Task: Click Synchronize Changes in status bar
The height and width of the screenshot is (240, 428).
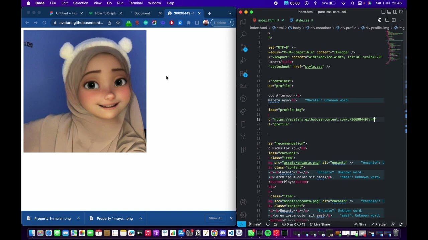Action: 267,224
